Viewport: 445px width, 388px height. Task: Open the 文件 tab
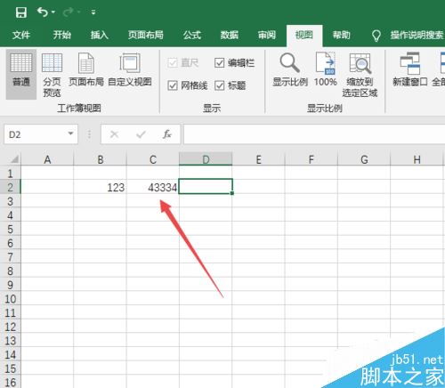21,35
